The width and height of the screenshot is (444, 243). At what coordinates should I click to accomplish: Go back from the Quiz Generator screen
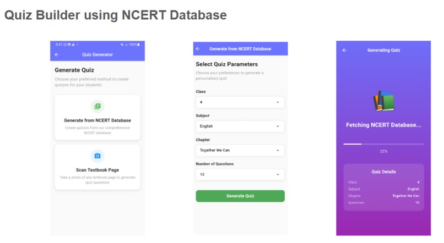(57, 54)
